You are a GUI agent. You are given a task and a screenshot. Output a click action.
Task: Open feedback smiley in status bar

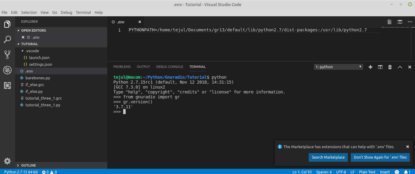[397, 172]
